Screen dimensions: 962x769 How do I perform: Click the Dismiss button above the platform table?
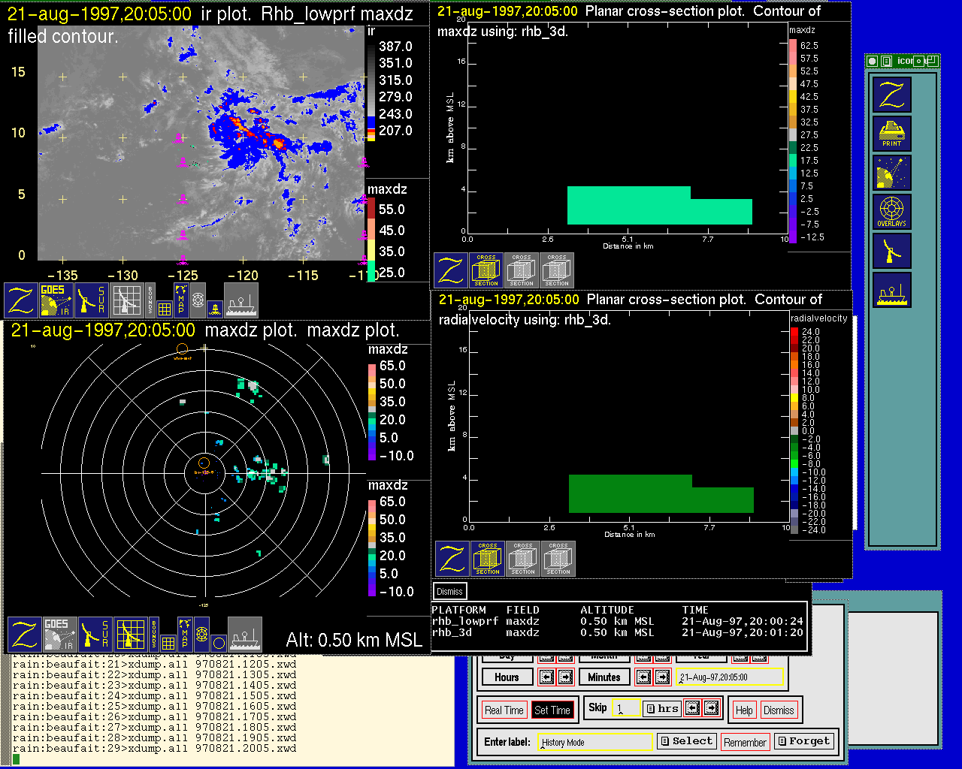449,592
